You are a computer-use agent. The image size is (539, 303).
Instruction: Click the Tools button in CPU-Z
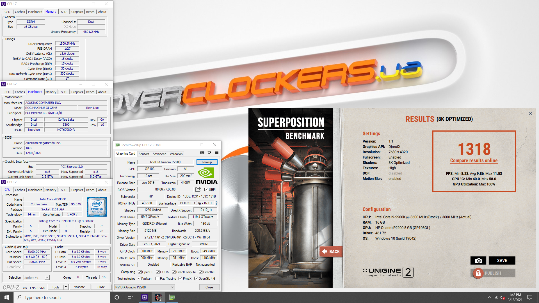point(56,287)
